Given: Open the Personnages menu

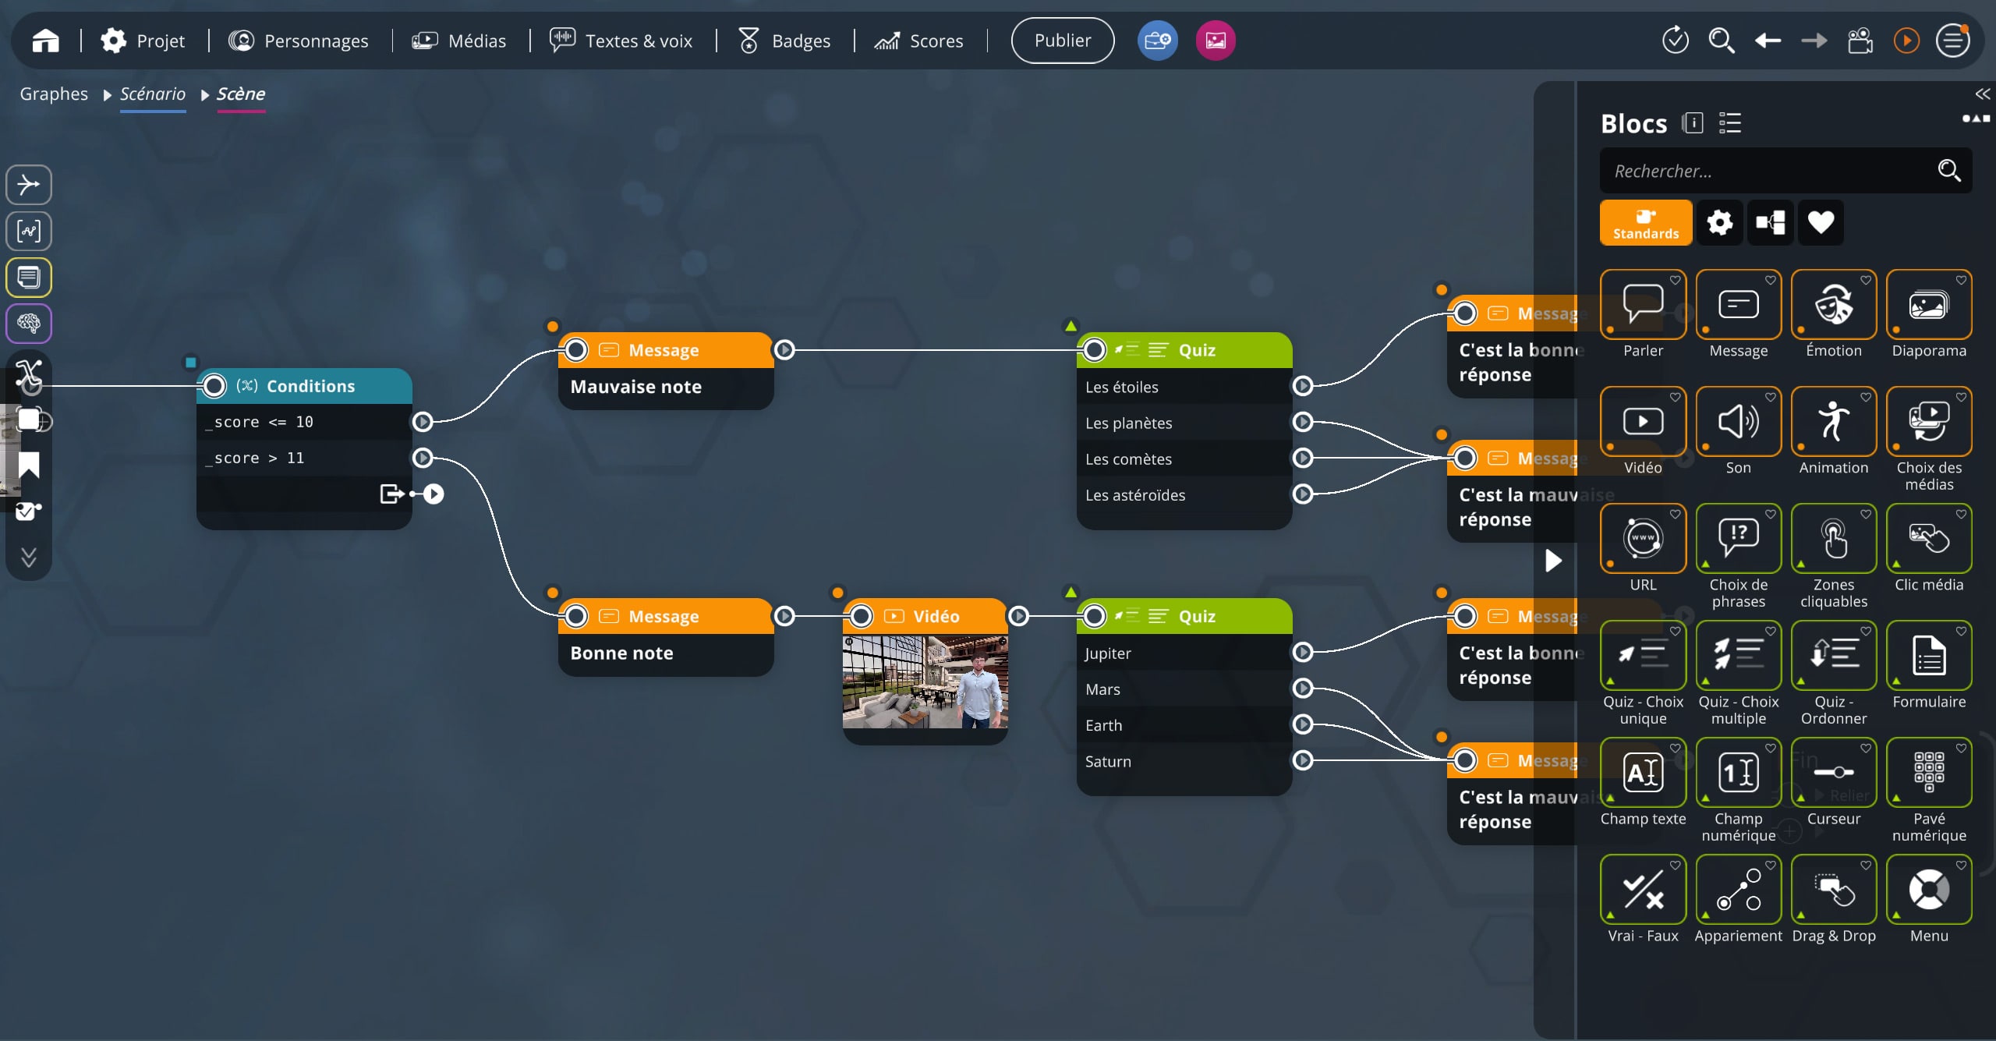Looking at the screenshot, I should [299, 41].
